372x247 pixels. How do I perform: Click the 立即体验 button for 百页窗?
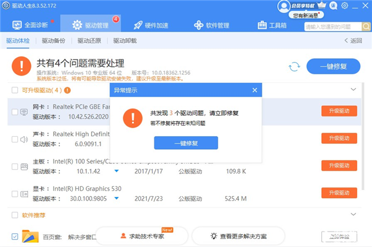339,236
